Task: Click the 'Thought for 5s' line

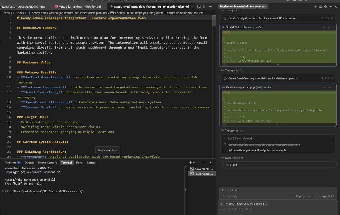Action: 232,131
